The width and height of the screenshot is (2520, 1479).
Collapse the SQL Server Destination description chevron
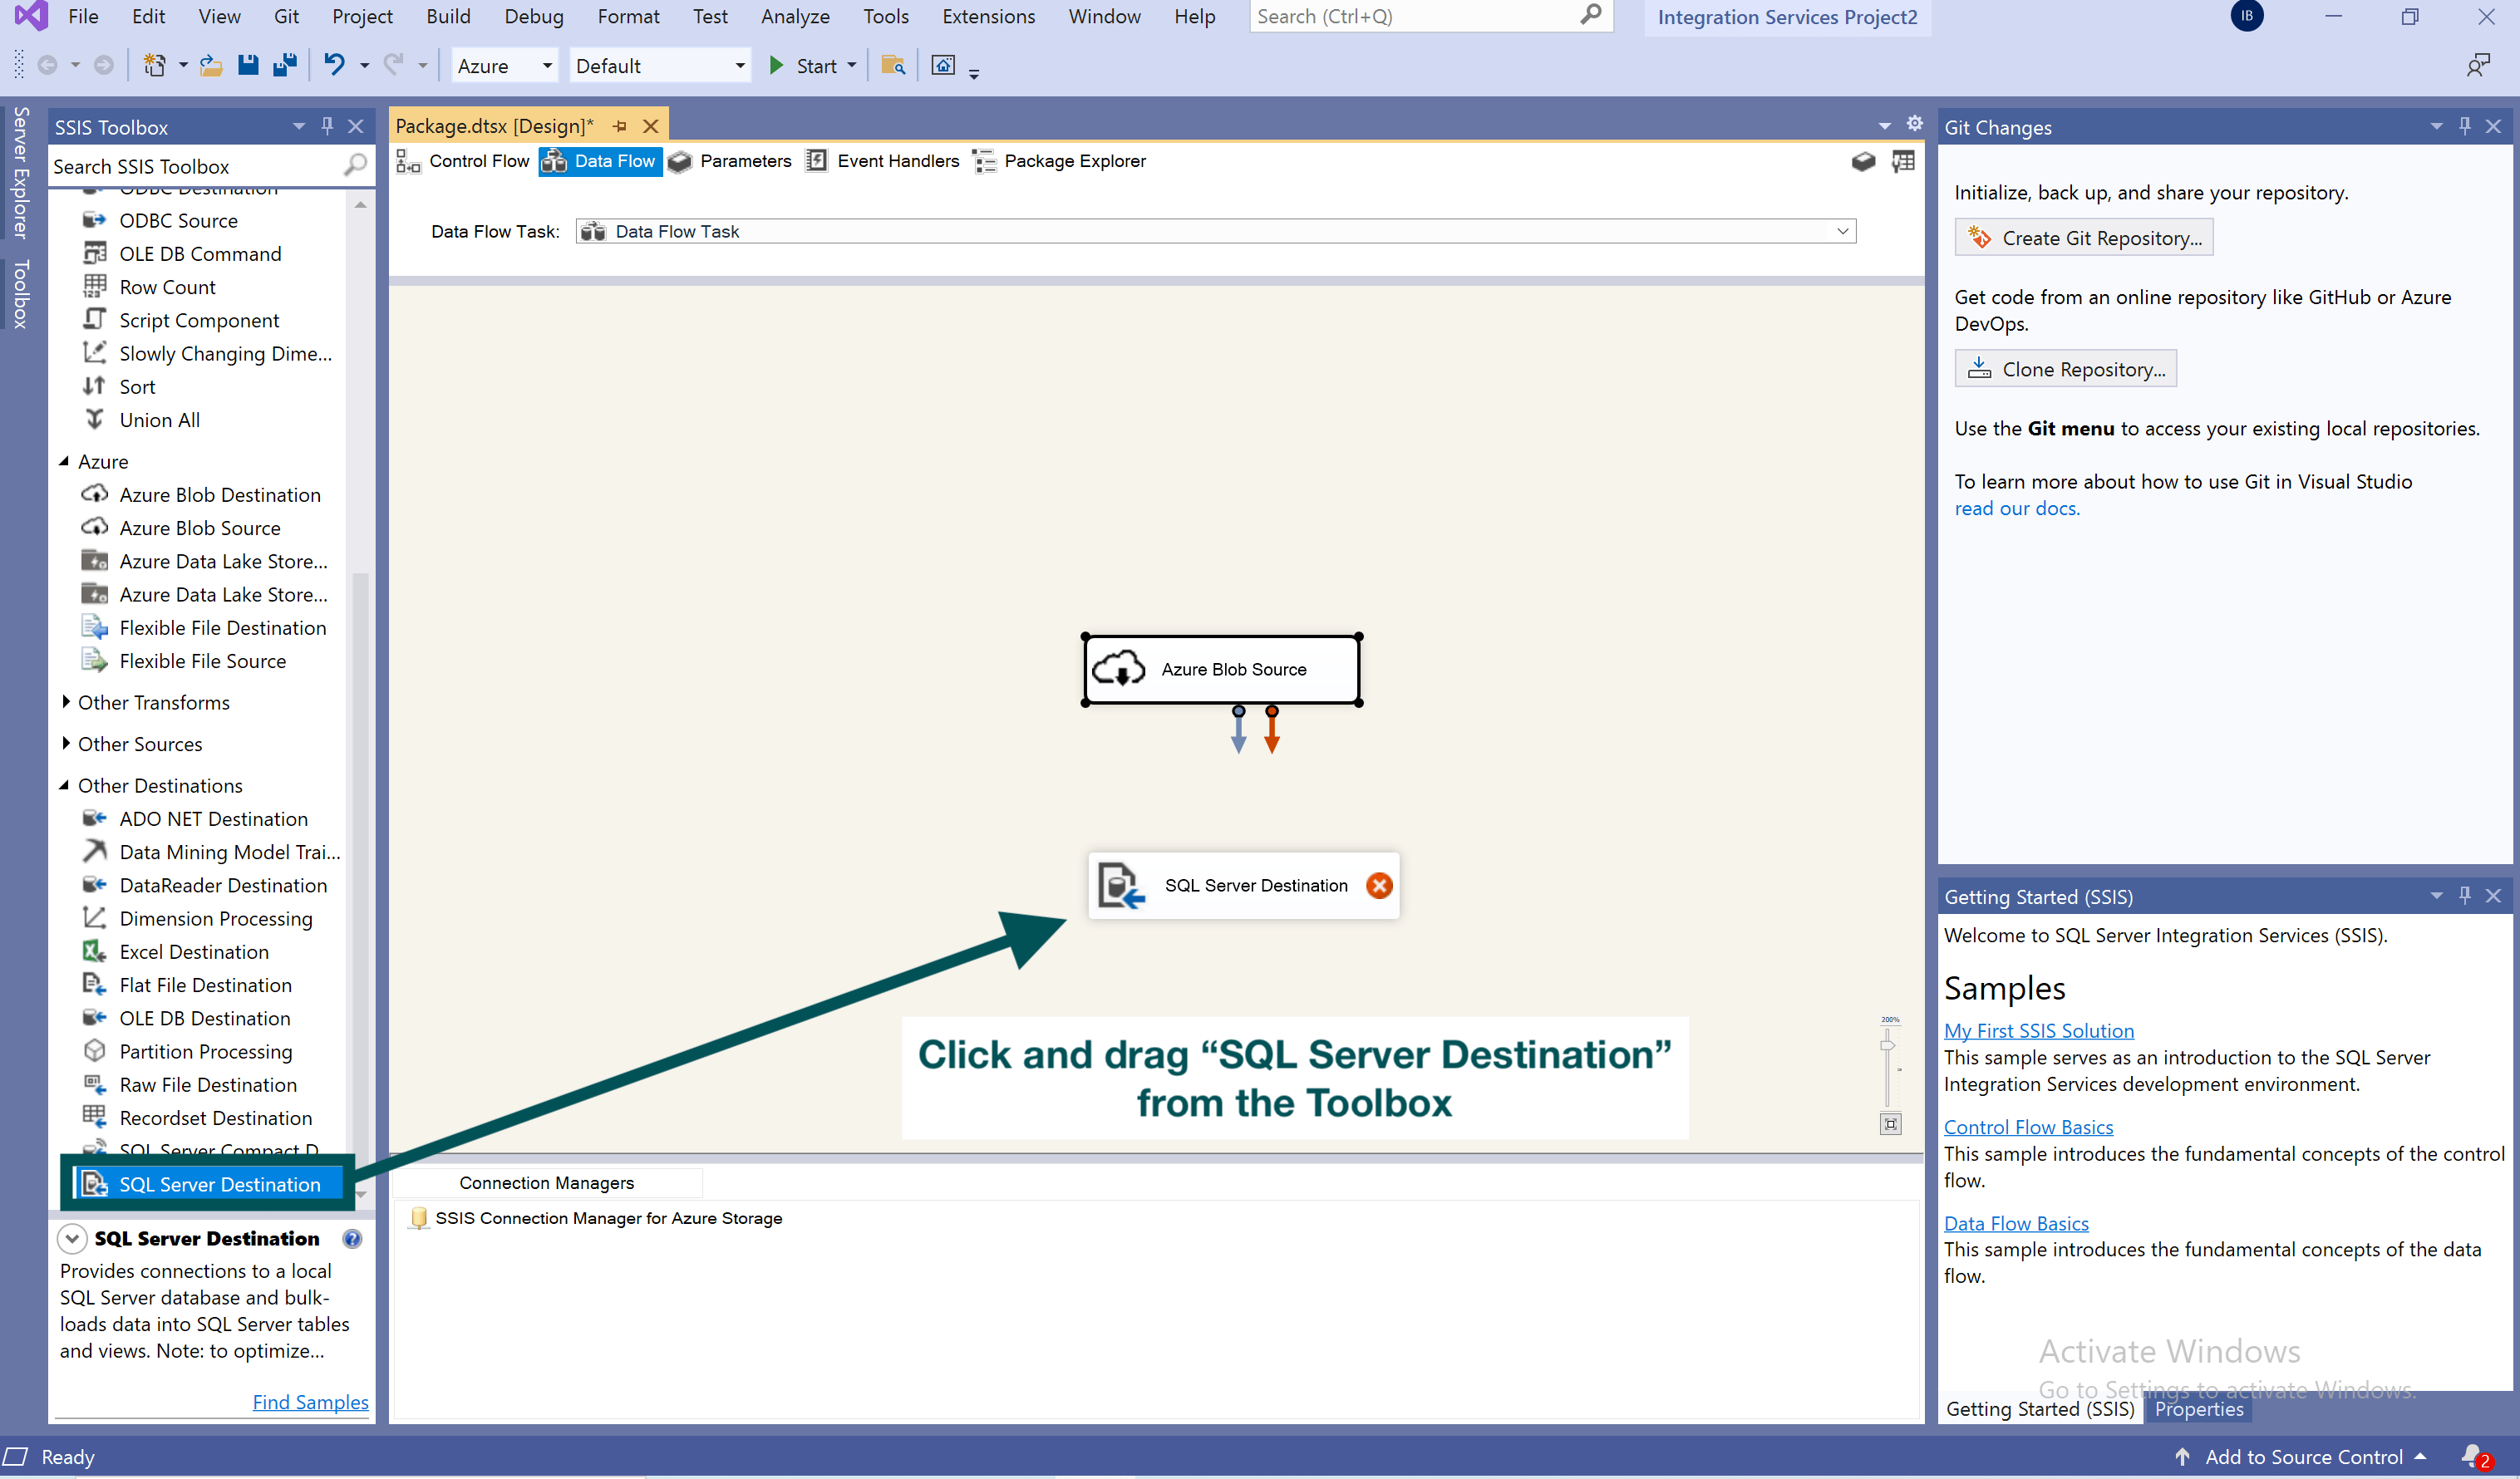72,1238
